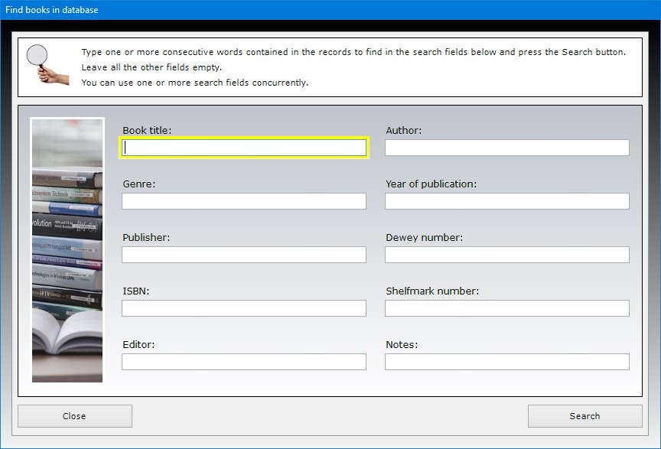Click the Notes input field
661x449 pixels.
tap(506, 362)
